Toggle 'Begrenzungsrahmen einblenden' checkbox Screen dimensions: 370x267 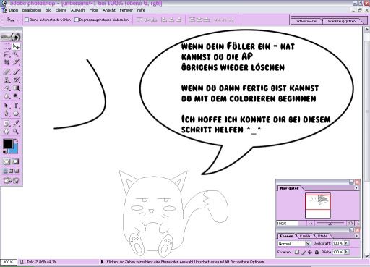tap(77, 20)
